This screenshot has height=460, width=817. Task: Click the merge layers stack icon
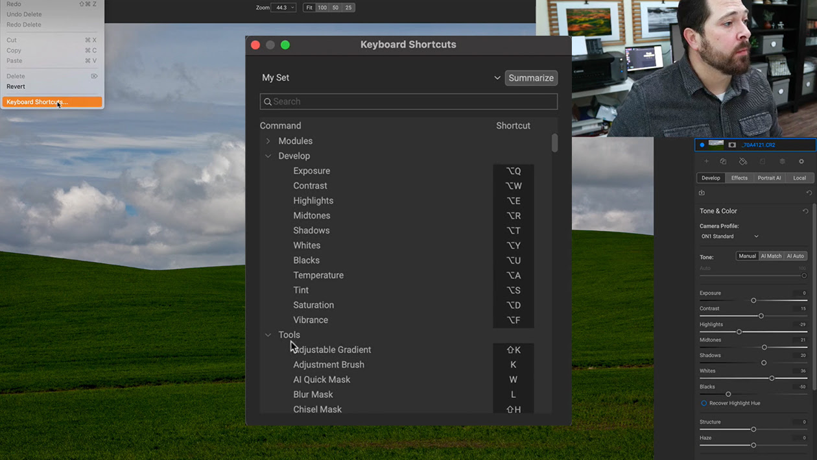[x=782, y=162]
